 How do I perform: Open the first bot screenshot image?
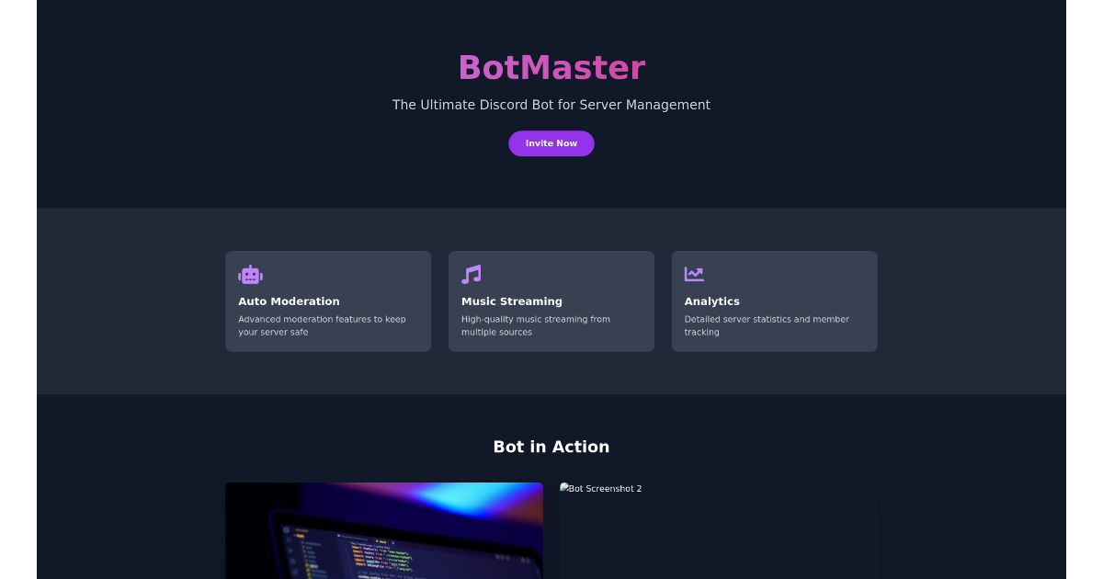click(383, 530)
